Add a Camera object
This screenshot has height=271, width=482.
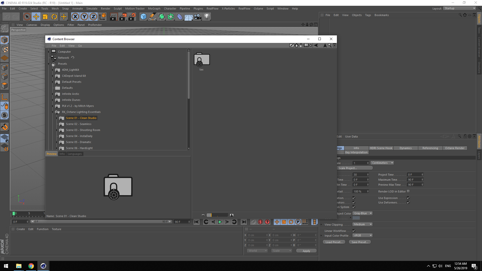click(x=198, y=17)
